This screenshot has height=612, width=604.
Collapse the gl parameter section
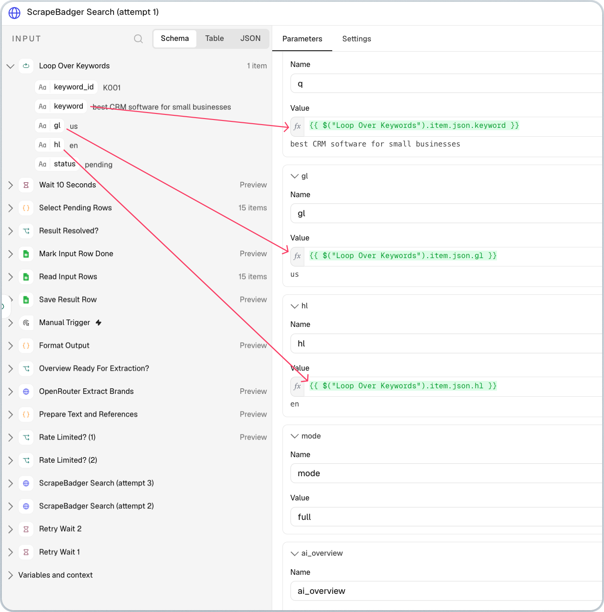(x=294, y=176)
